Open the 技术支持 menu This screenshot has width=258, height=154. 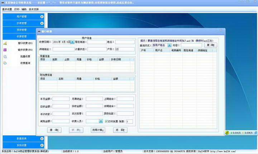tap(34, 9)
